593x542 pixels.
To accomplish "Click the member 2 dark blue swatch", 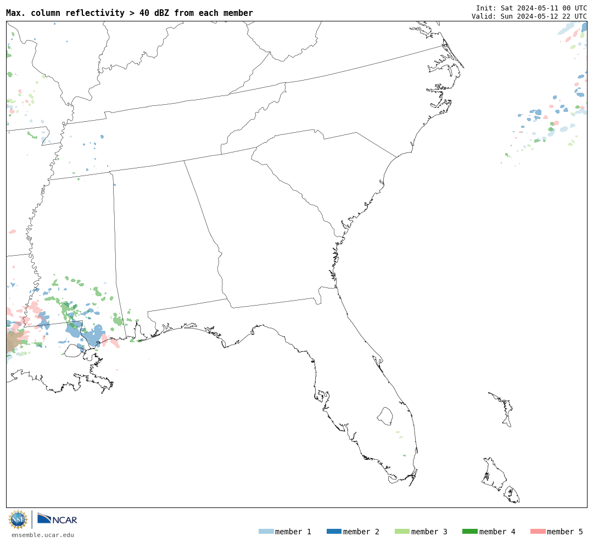I will (x=334, y=532).
